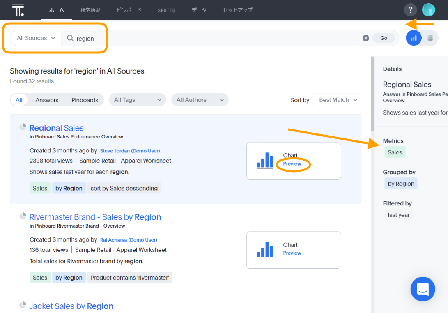Screen dimensions: 448x313
Task: Toggle the chart results view
Action: 414,37
